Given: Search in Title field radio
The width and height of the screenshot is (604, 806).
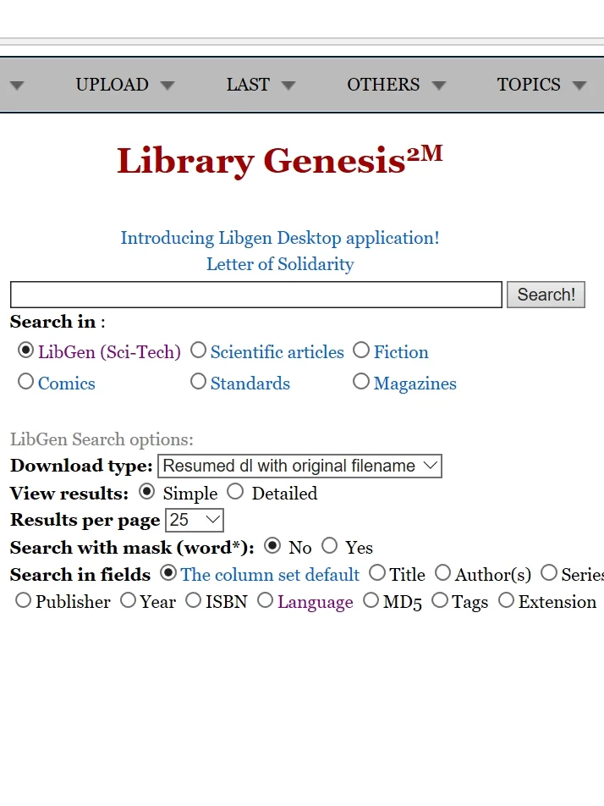Looking at the screenshot, I should tap(377, 572).
